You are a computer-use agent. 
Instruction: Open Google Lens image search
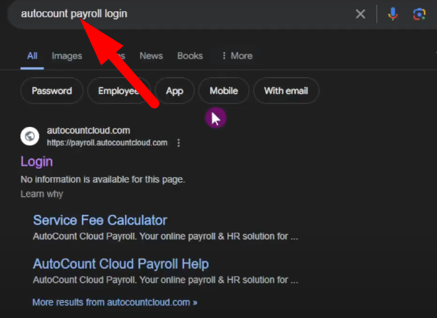point(418,14)
